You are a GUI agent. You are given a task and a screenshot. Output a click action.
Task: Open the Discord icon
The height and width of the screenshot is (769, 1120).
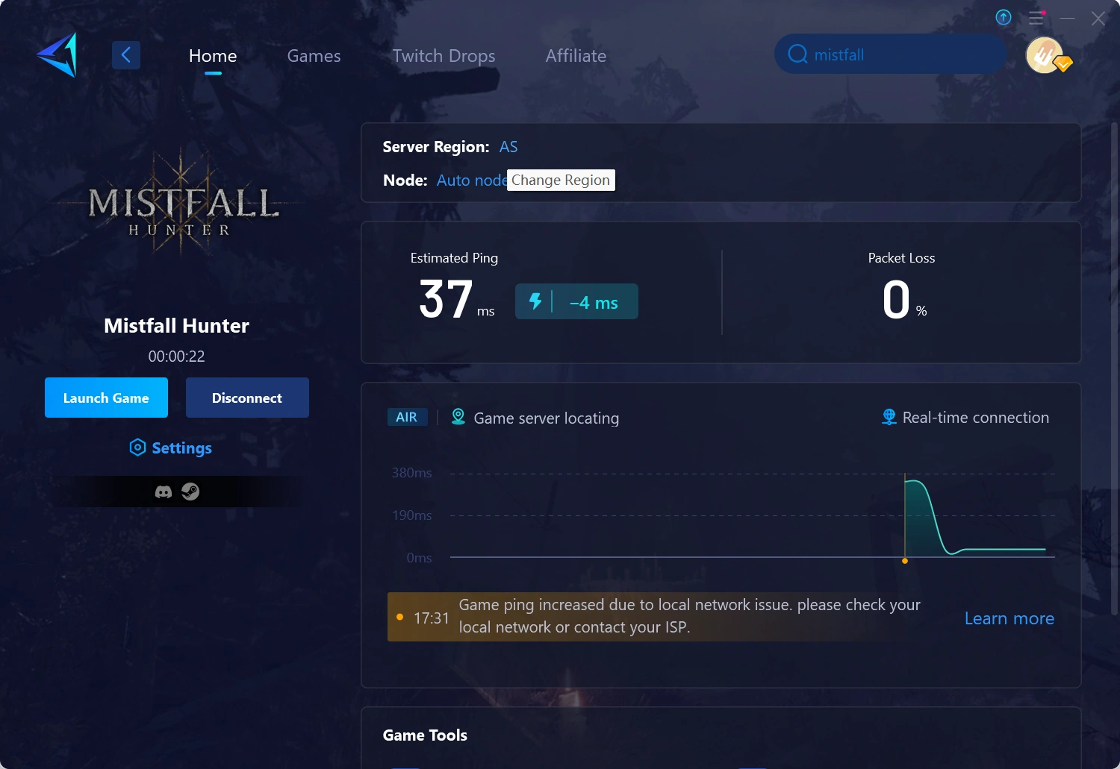click(164, 492)
